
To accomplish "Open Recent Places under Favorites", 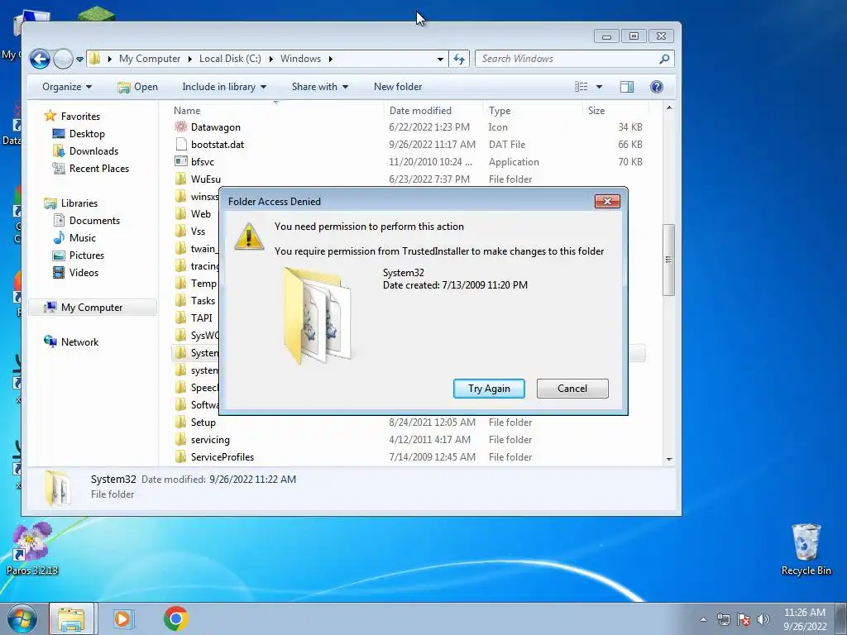I will [x=99, y=169].
